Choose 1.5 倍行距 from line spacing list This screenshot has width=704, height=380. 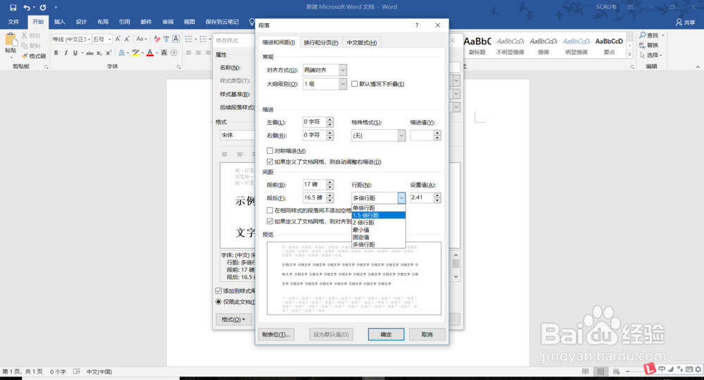point(379,215)
